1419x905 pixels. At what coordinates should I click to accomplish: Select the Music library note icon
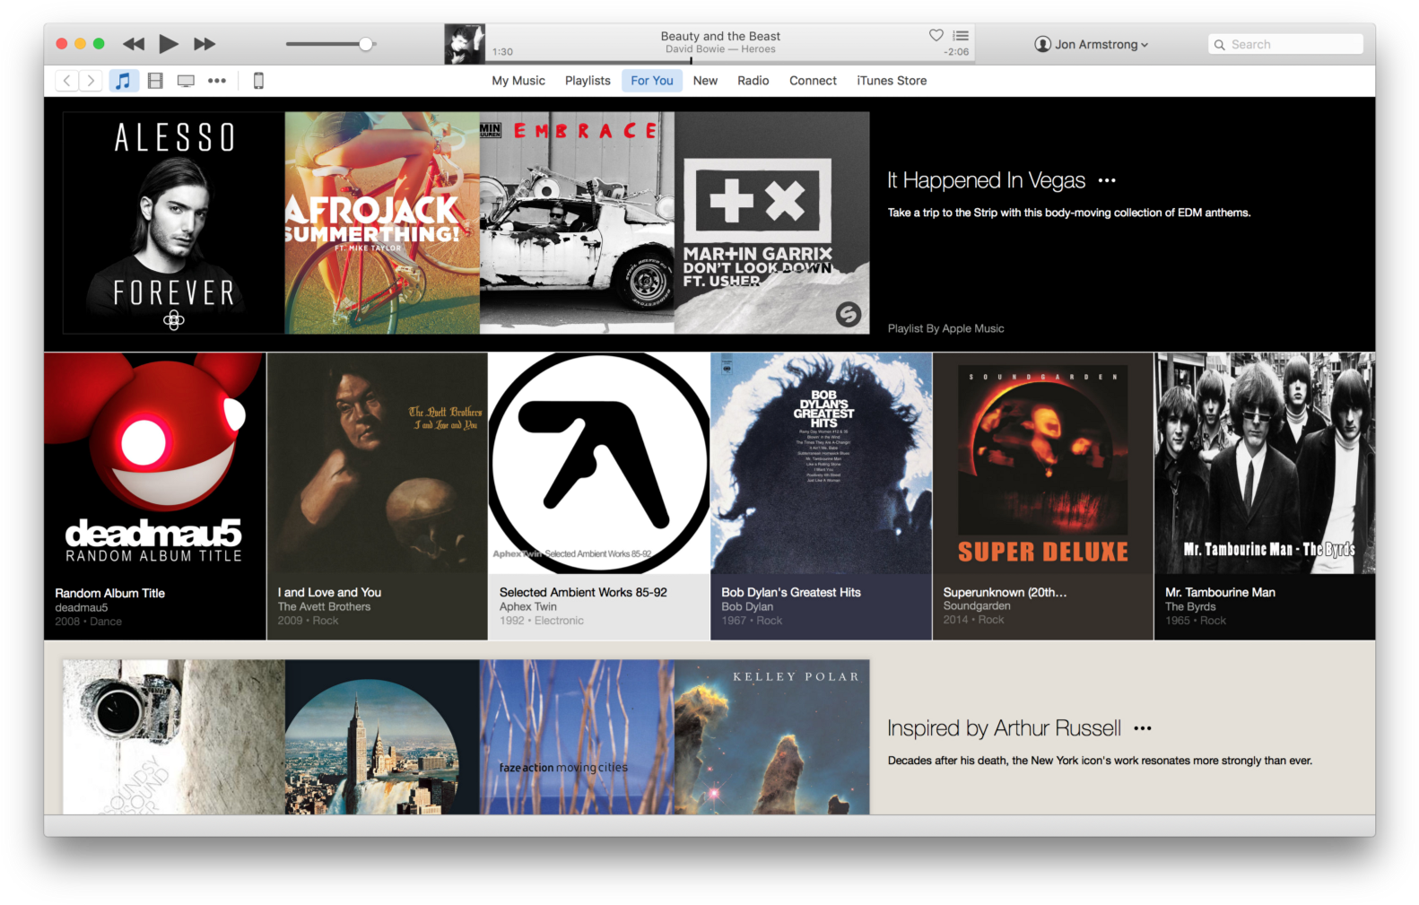tap(123, 81)
